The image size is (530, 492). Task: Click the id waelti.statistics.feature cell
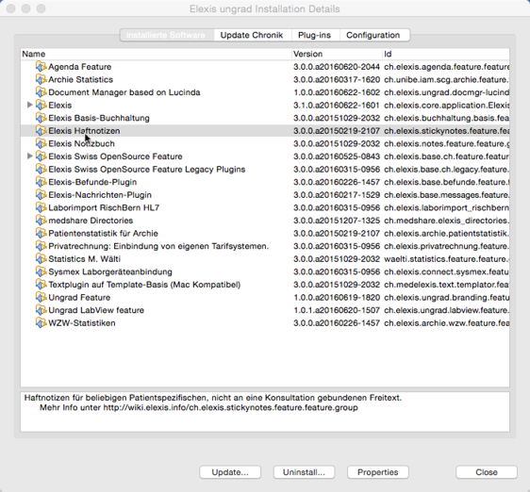(x=446, y=259)
